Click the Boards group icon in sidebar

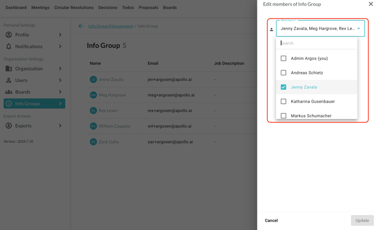(x=9, y=92)
